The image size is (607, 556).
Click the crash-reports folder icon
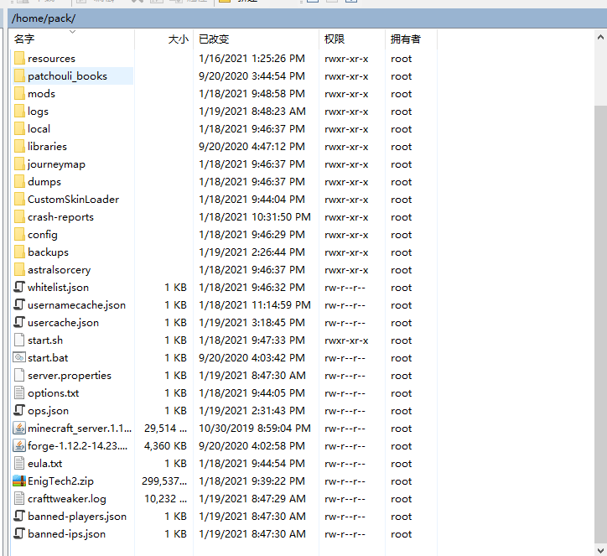coord(19,217)
